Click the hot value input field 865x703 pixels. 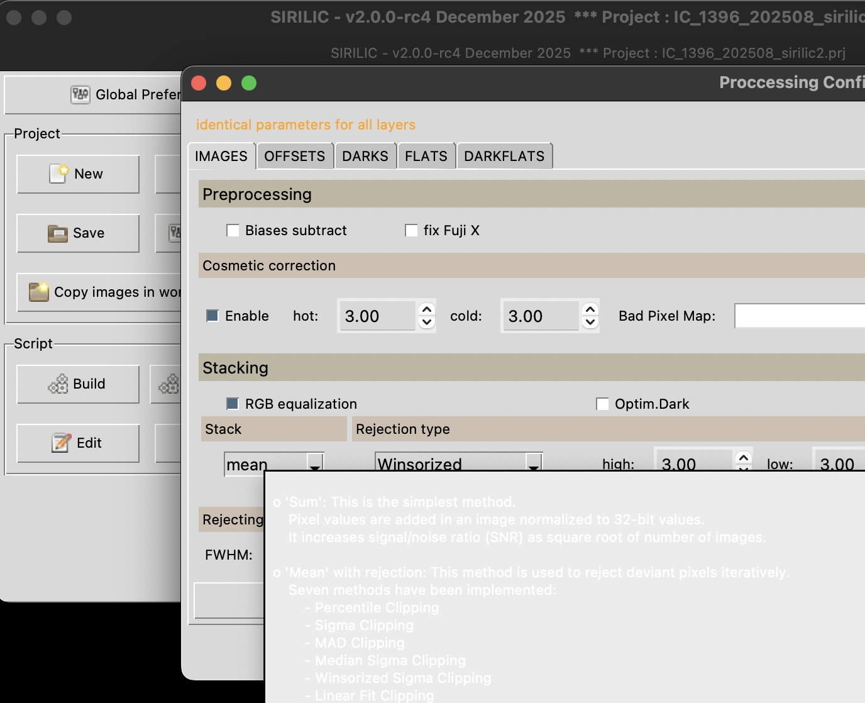377,316
